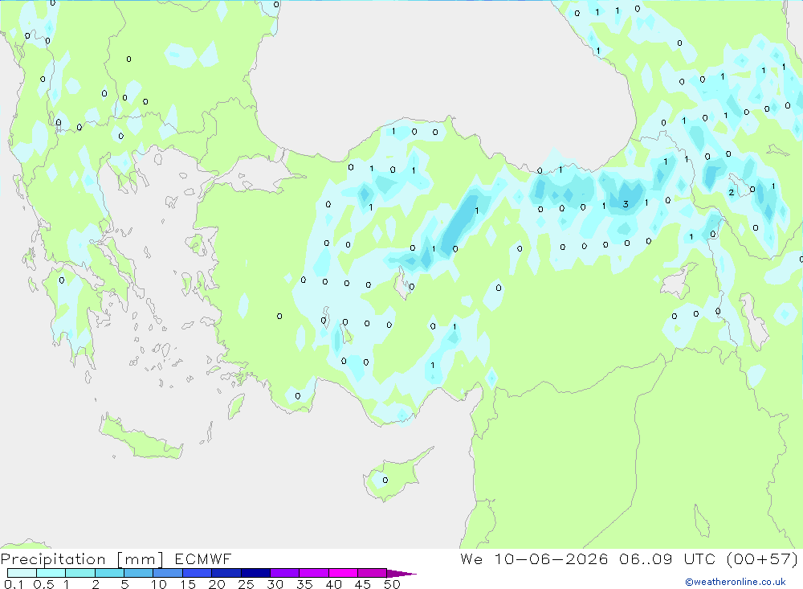Click the '(00+57)' forecast offset text
Screen dimensions: 803x589
coord(762,558)
